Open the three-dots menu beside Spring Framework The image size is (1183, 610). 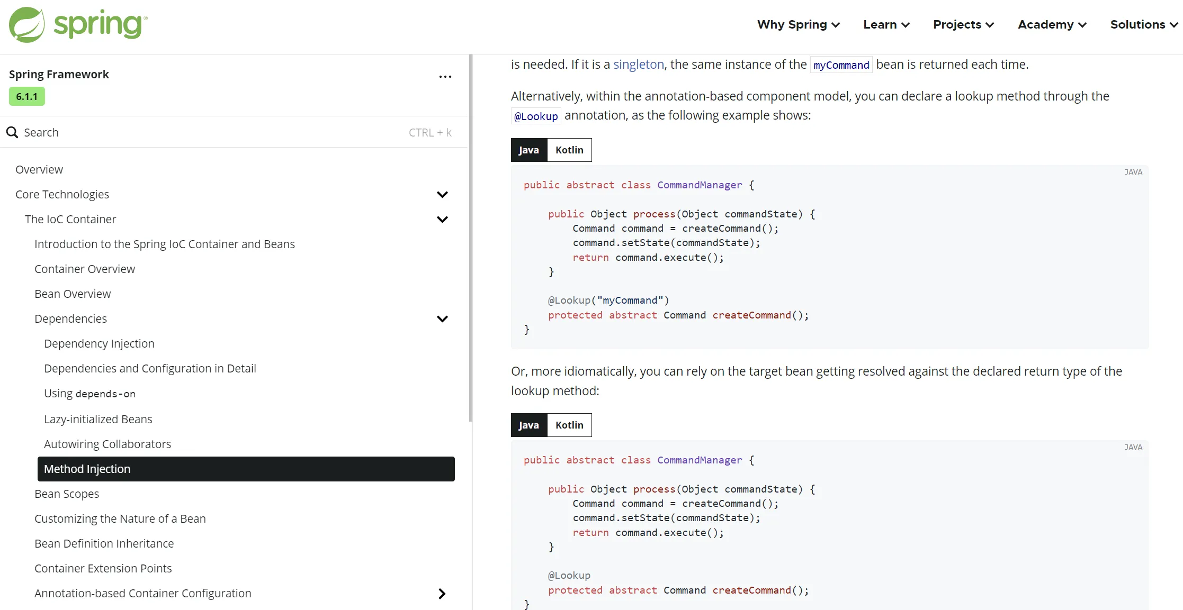pos(445,77)
